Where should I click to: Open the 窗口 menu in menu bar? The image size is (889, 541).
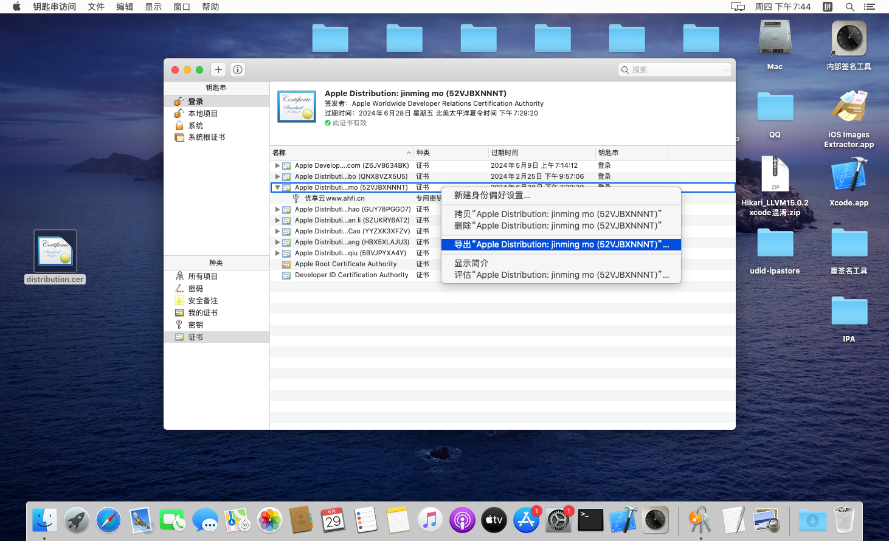click(182, 7)
